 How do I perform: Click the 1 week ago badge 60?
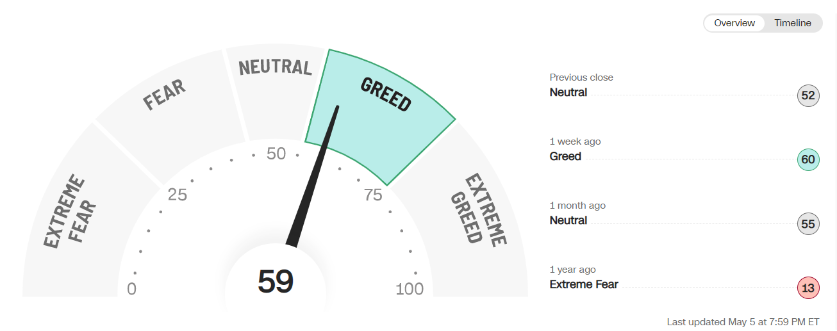click(x=808, y=159)
